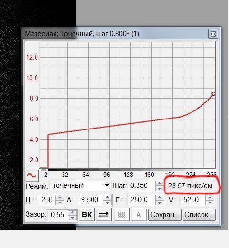Increase Зазор with the up arrow
This screenshot has width=229, height=248.
(72, 212)
